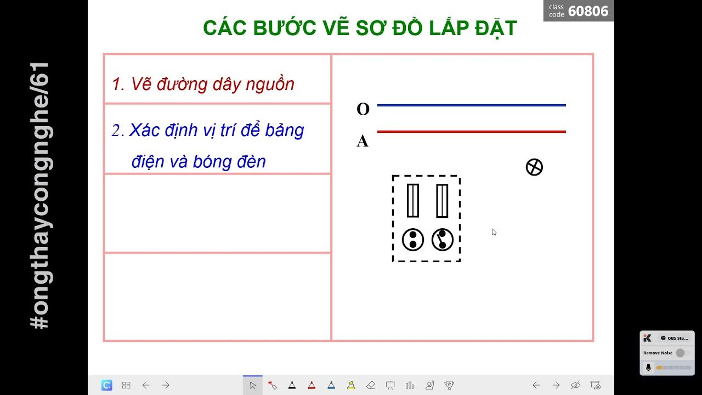Toggle the hide-screen eye icon
702x395 pixels.
click(575, 385)
